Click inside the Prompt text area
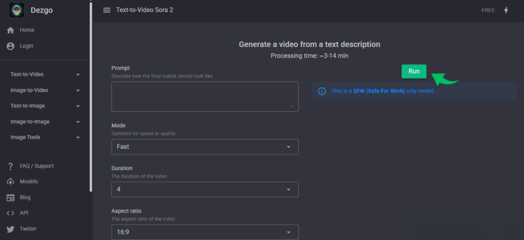Screen dimensions: 524x240 [205, 97]
